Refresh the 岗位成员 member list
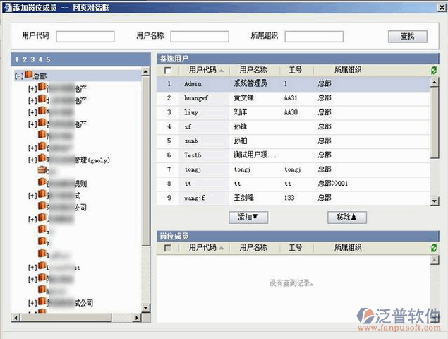This screenshot has height=339, width=448. pyautogui.click(x=432, y=248)
